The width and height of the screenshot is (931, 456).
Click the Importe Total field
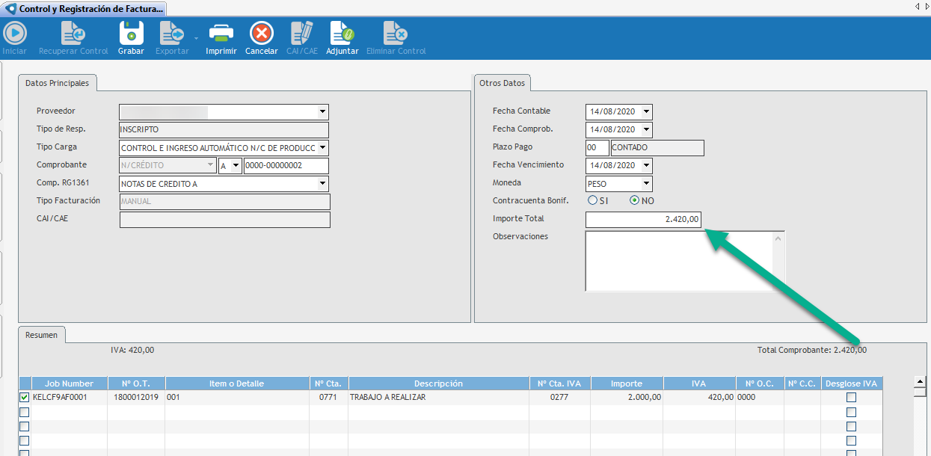point(643,220)
